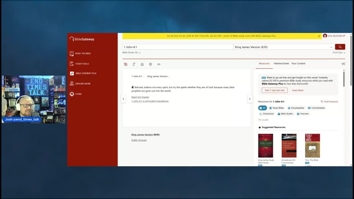Open Explore More sidebar section
Viewport: 354px width, 199px height.
[x=80, y=83]
